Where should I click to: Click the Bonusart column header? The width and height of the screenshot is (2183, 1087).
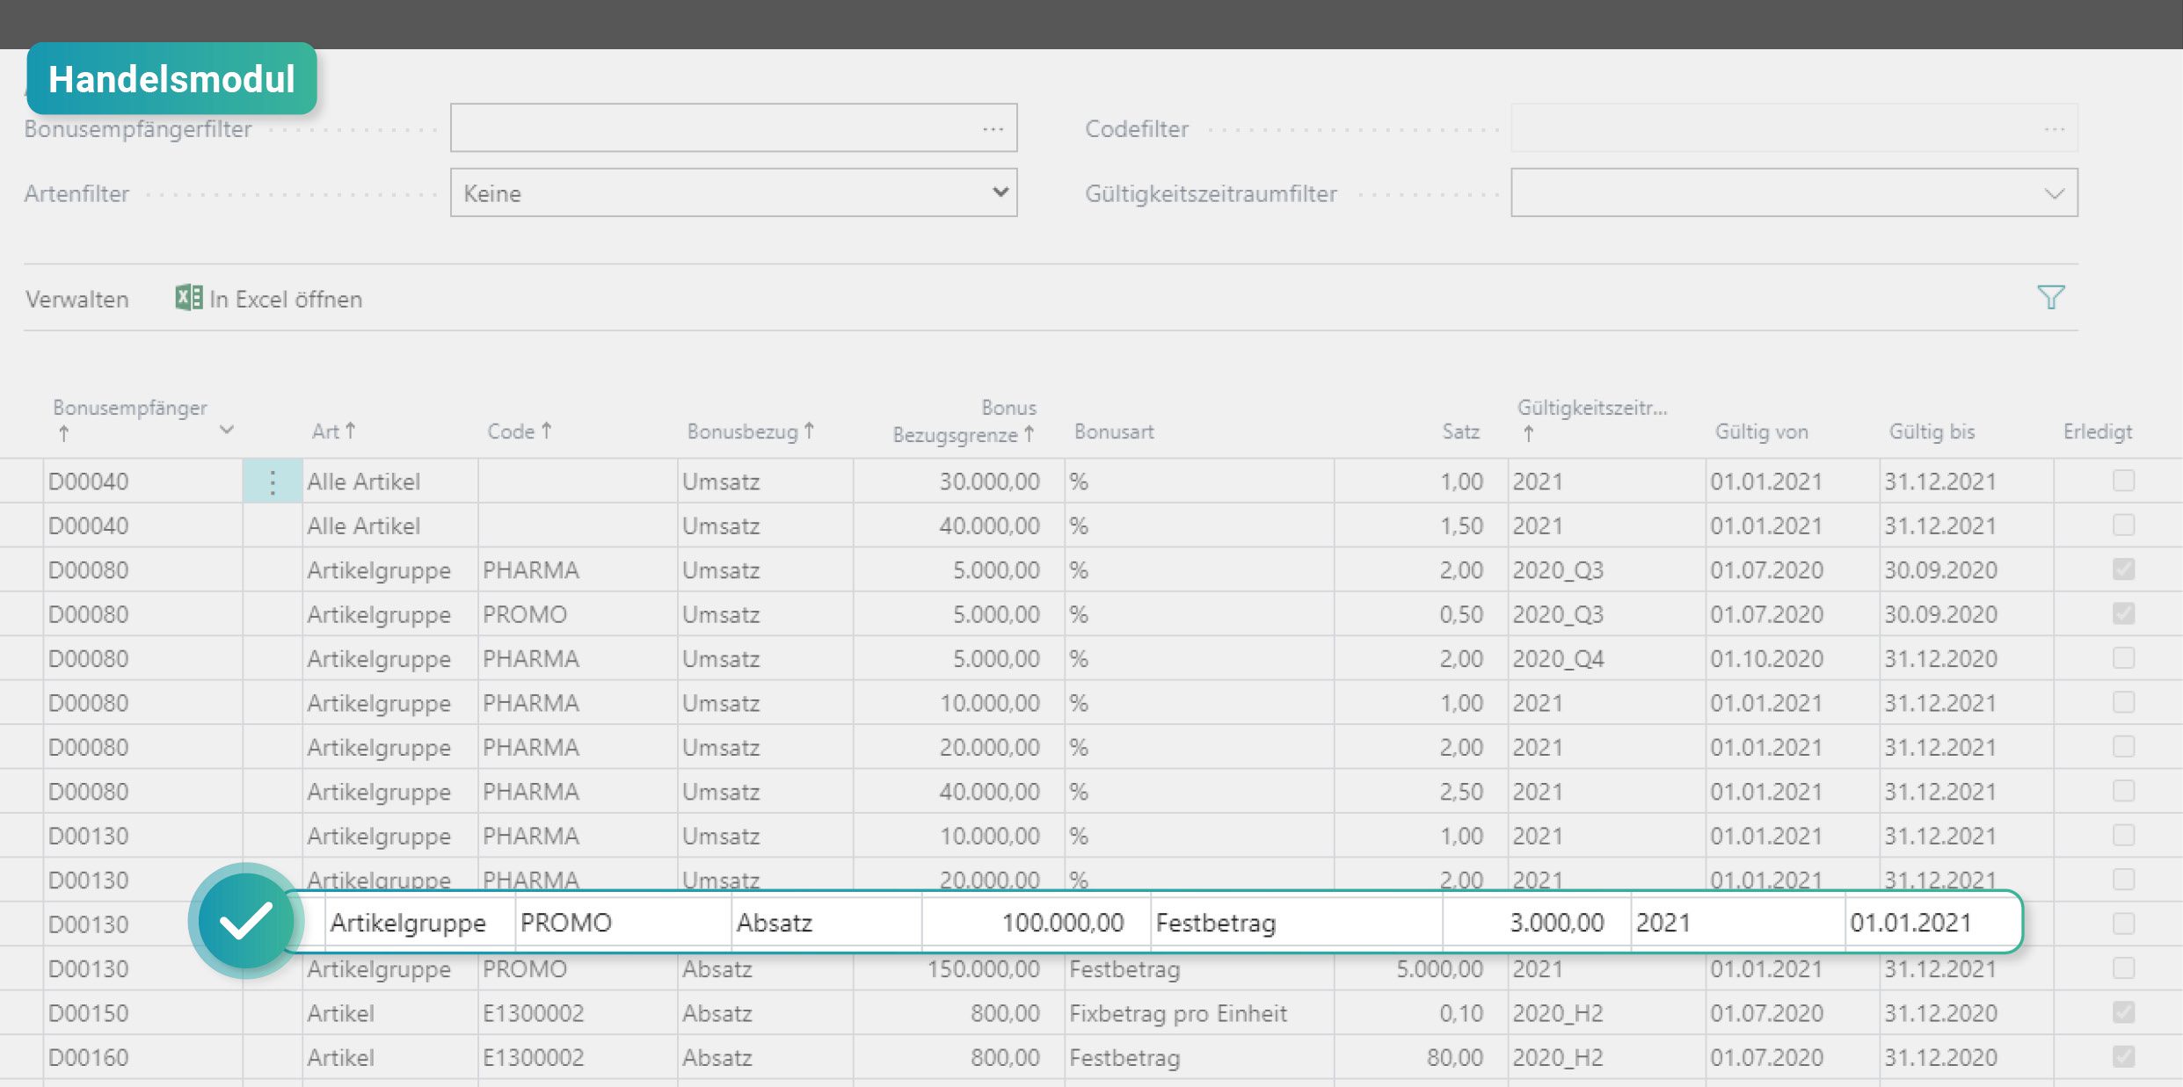1114,431
